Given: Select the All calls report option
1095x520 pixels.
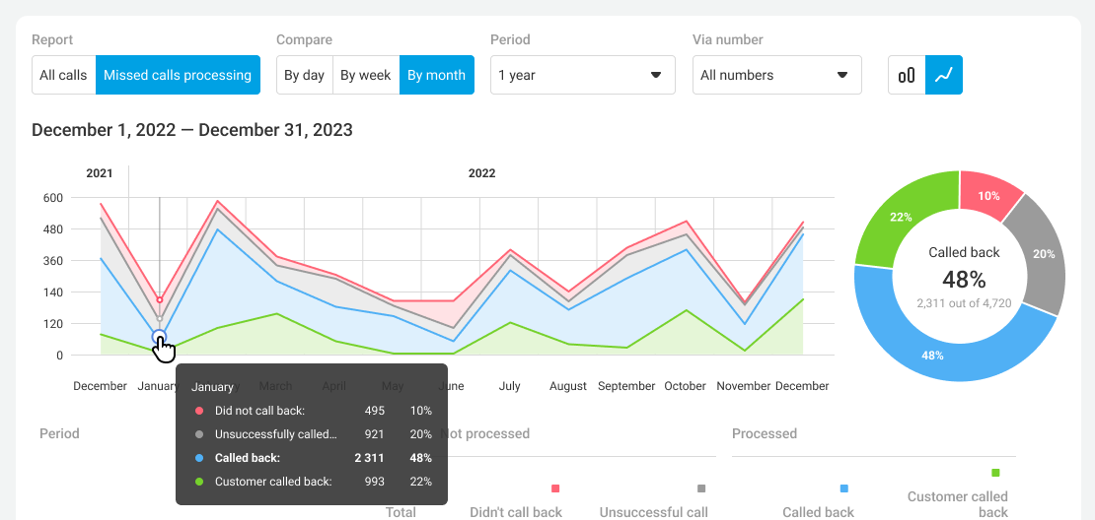Looking at the screenshot, I should [x=63, y=75].
